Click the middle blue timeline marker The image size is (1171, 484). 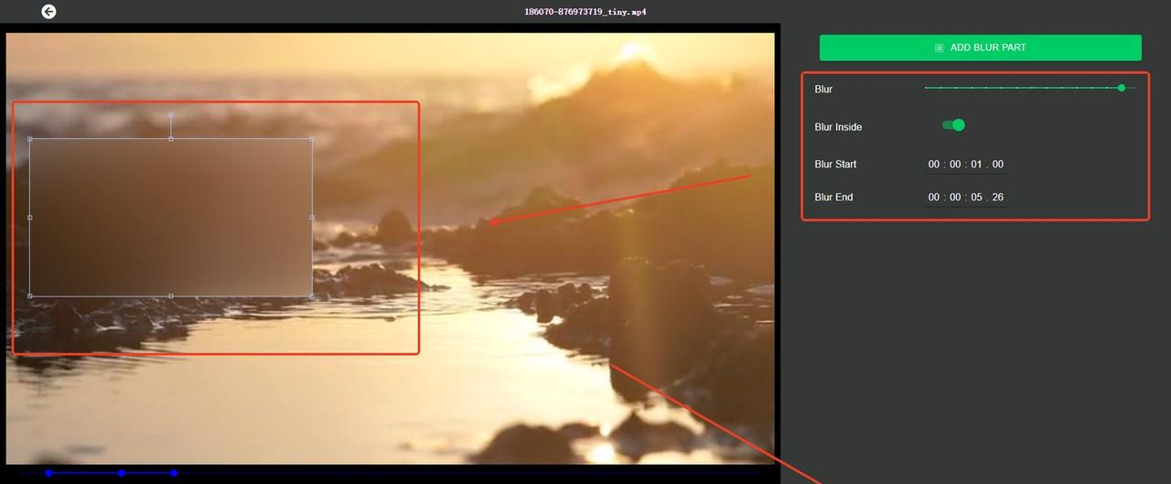(121, 473)
